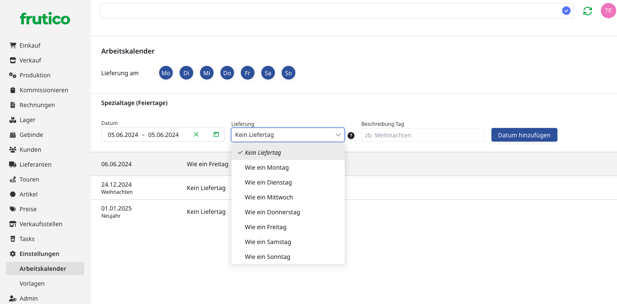Image resolution: width=617 pixels, height=304 pixels.
Task: Toggle Friday delivery day Fr
Action: click(x=248, y=73)
